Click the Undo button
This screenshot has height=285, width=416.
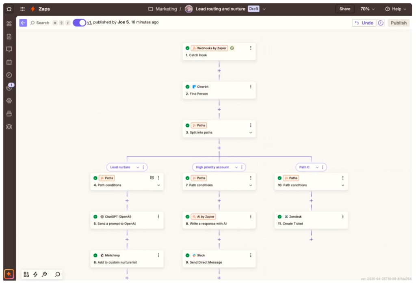tap(364, 23)
